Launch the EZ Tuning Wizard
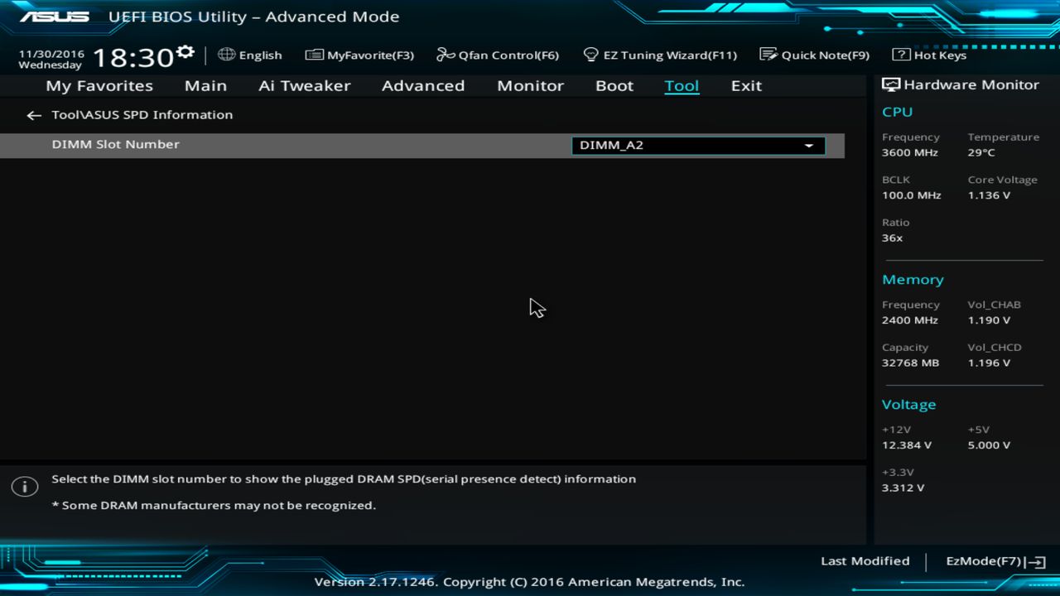Image resolution: width=1060 pixels, height=596 pixels. (x=660, y=55)
